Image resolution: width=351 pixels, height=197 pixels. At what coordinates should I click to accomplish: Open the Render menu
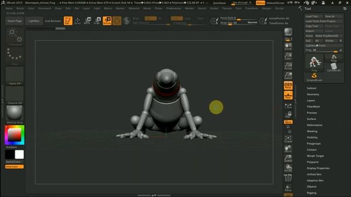[x=189, y=8]
